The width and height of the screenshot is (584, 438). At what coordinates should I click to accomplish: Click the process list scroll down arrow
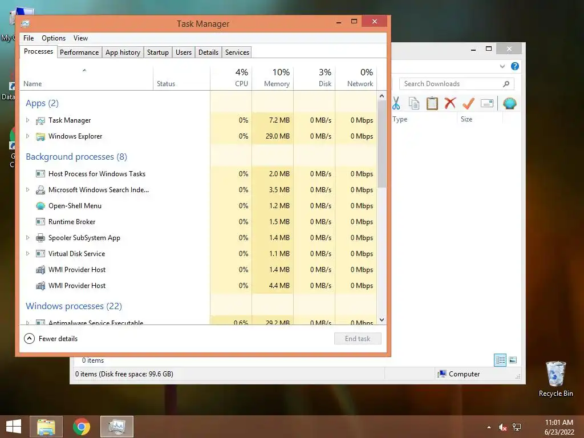coord(382,320)
